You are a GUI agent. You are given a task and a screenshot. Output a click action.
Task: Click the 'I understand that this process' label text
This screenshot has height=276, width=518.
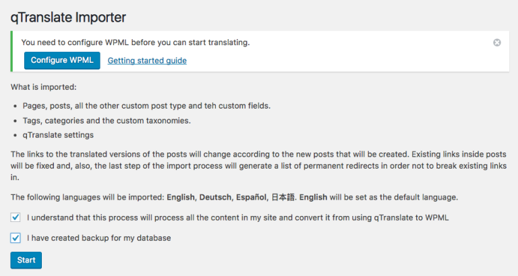coord(237,218)
